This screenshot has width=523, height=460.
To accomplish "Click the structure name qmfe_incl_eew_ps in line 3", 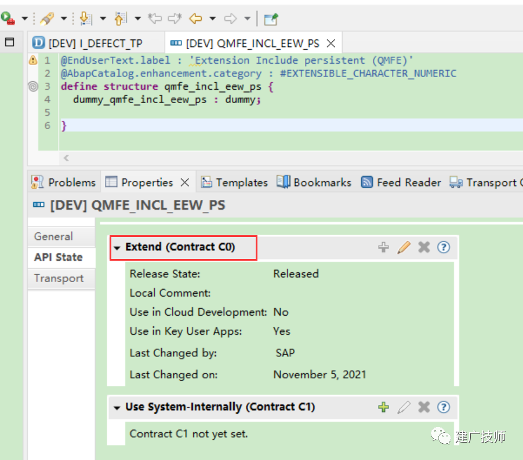I will [x=213, y=87].
